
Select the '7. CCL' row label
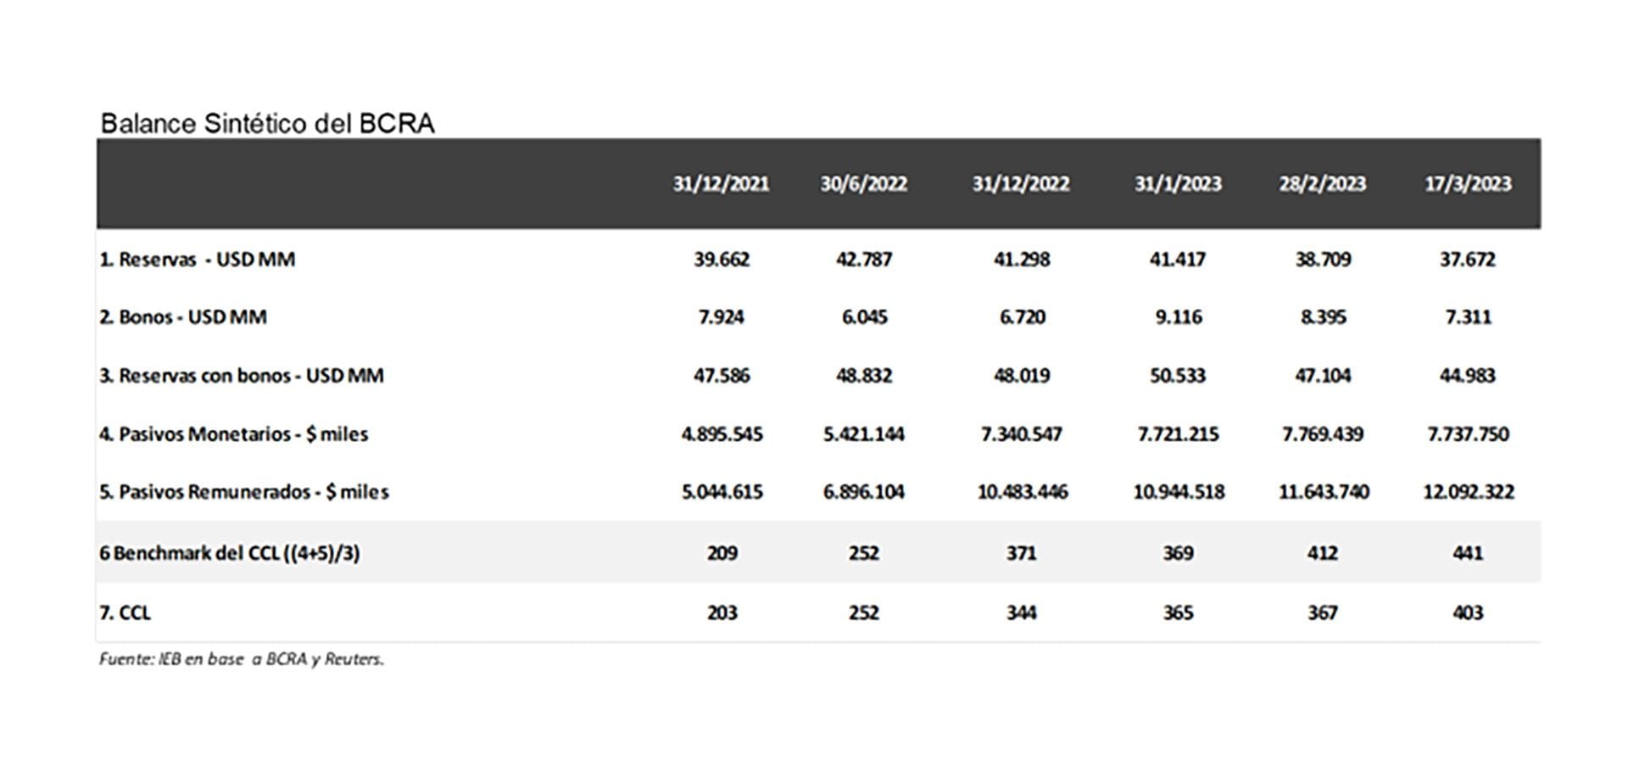(125, 612)
